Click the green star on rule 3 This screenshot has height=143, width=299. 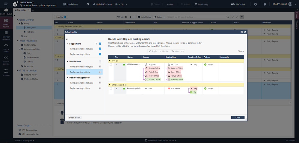[x=124, y=64]
